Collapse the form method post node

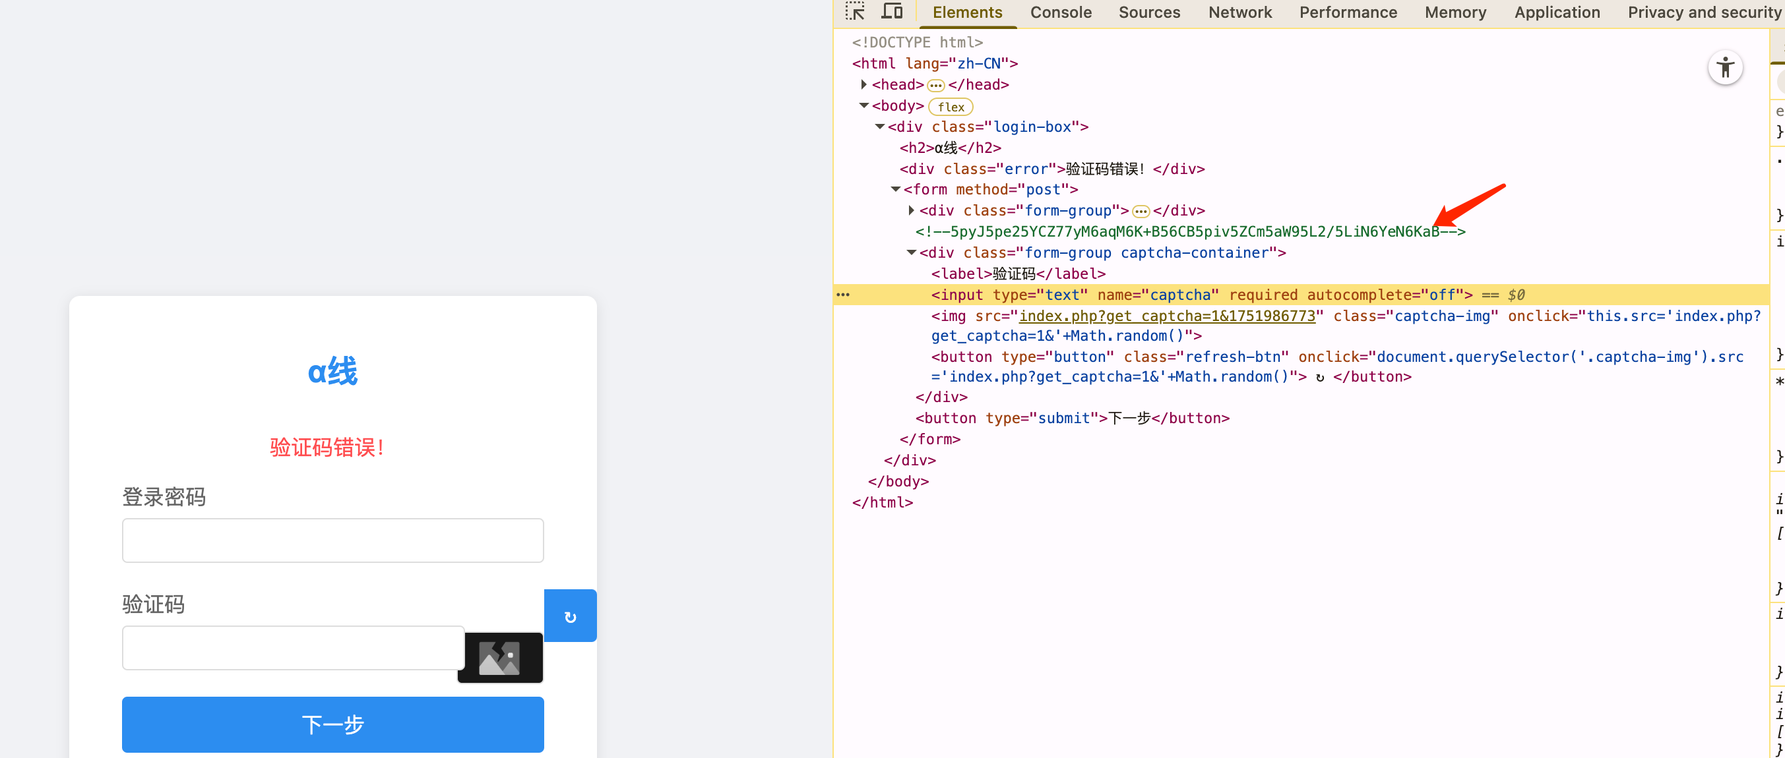tap(895, 189)
